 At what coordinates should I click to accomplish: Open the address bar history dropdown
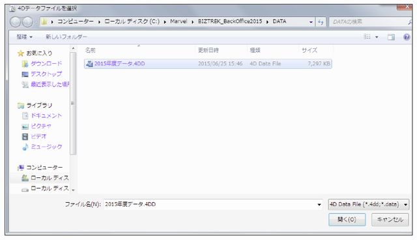pyautogui.click(x=311, y=22)
